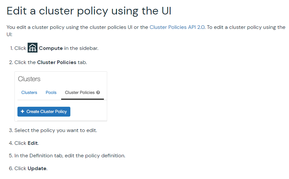Image resolution: width=289 pixels, height=179 pixels.
Task: Click the bold word Update in step 6
Action: 37,168
